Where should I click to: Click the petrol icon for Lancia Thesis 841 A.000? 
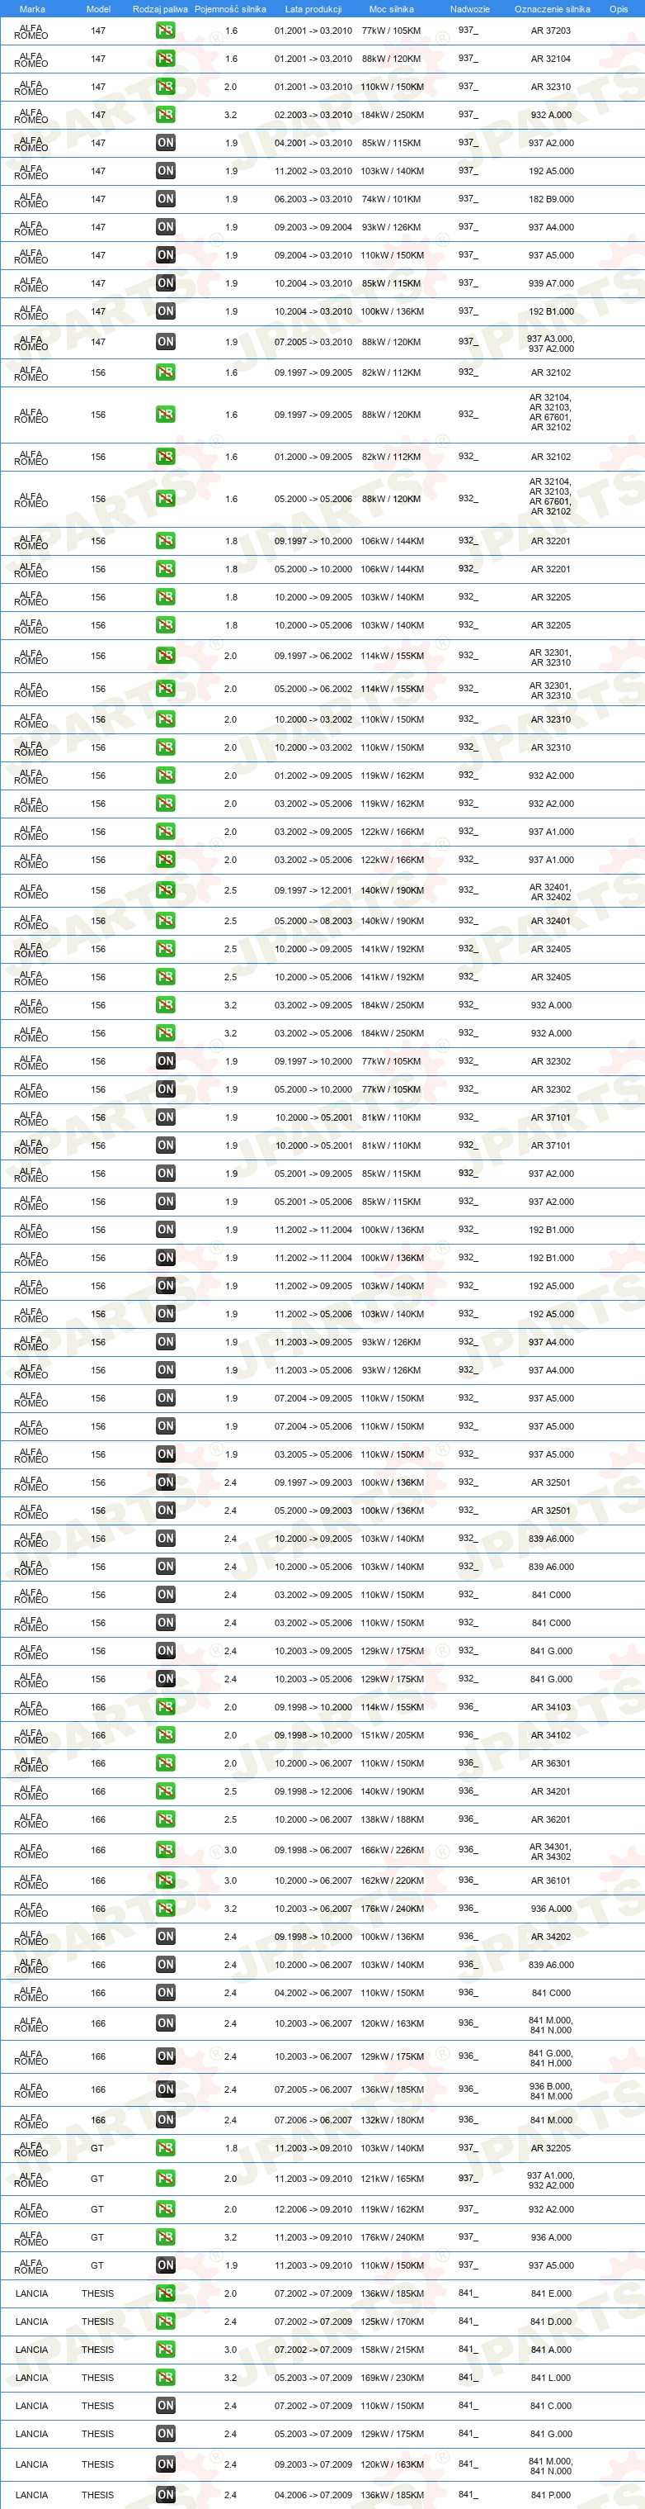(x=166, y=2350)
